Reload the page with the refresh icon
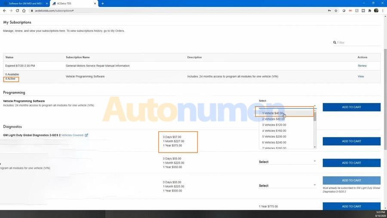 pos(17,11)
